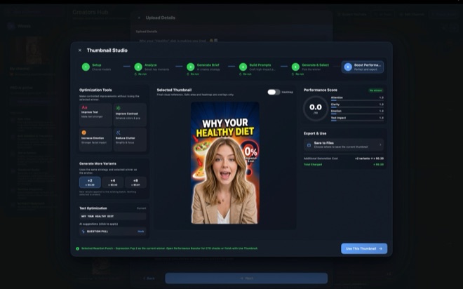
Task: Click the 0.0 performance score circle
Action: 316,108
